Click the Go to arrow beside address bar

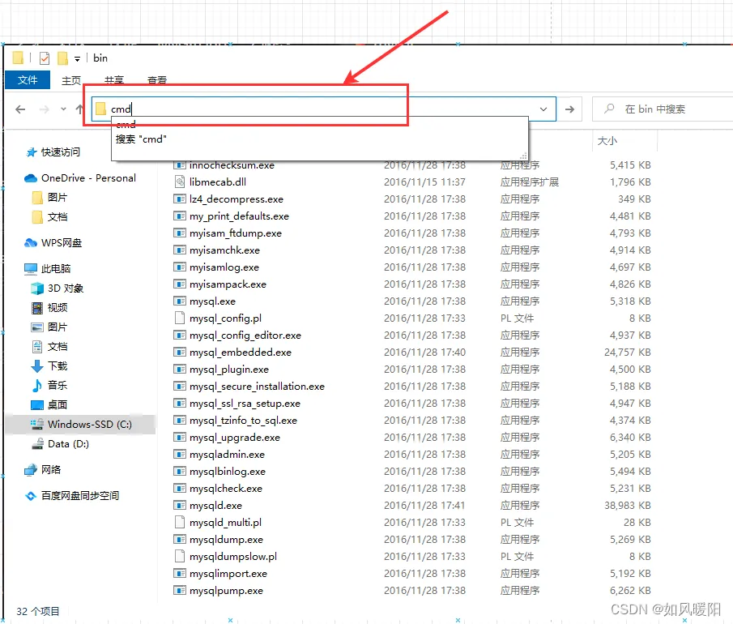pyautogui.click(x=569, y=109)
